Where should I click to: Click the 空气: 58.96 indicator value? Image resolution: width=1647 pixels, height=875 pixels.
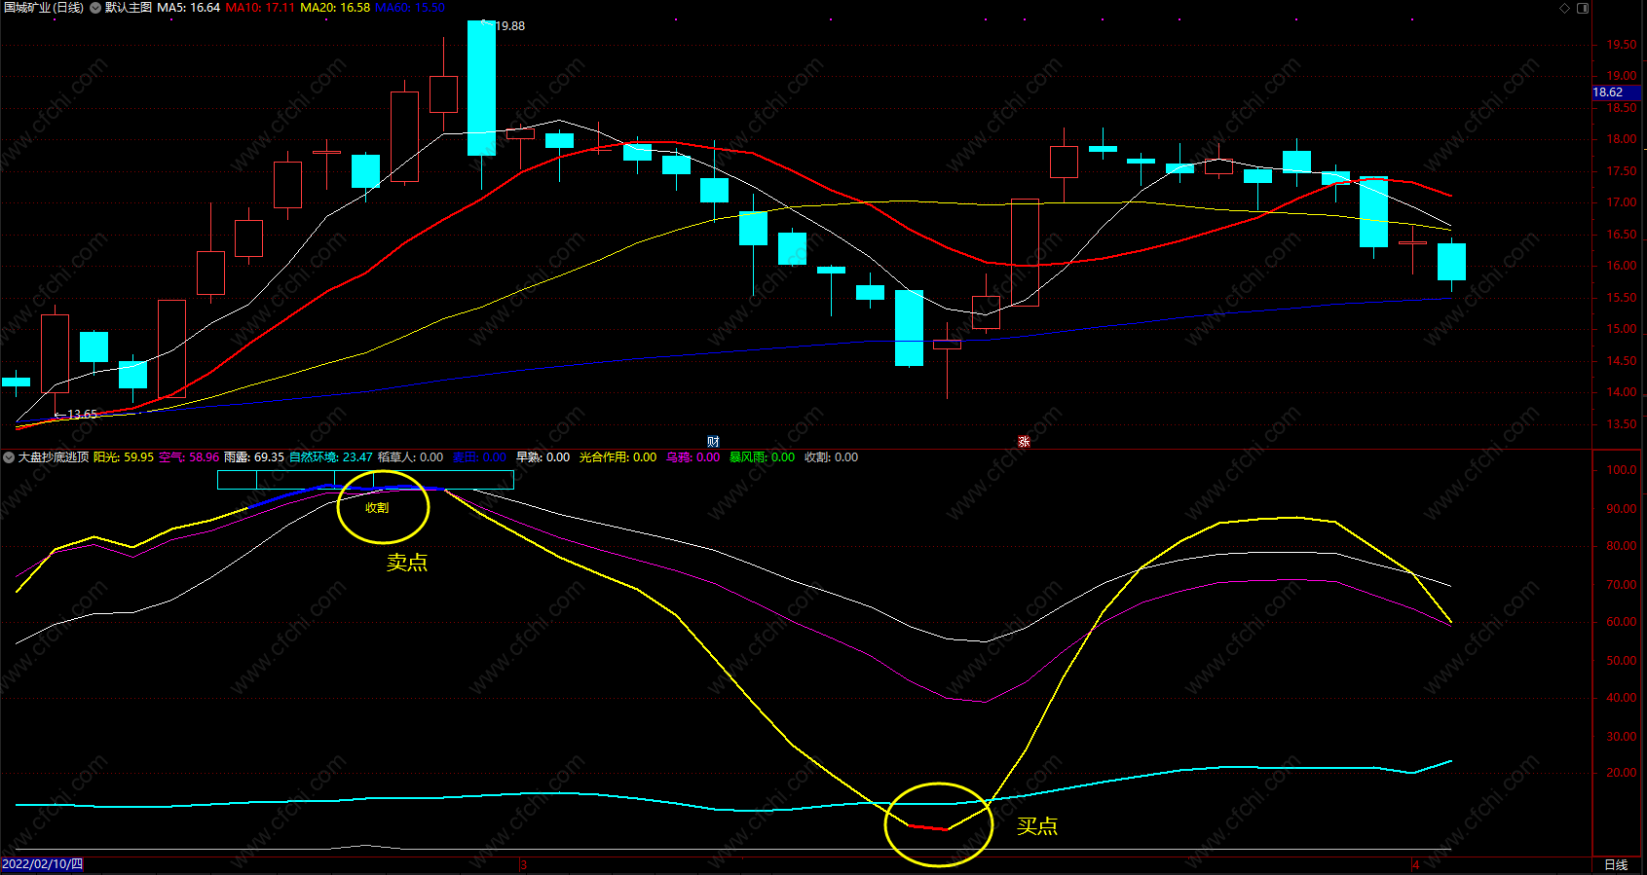click(x=189, y=457)
